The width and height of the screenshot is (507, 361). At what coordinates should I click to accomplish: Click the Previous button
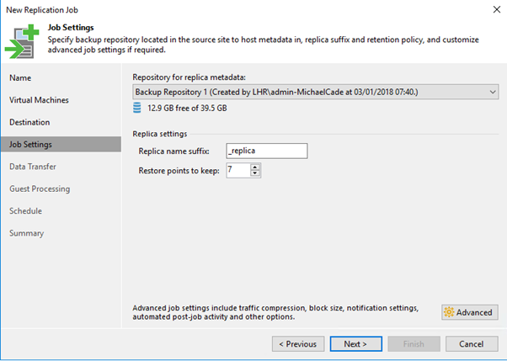pos(298,344)
